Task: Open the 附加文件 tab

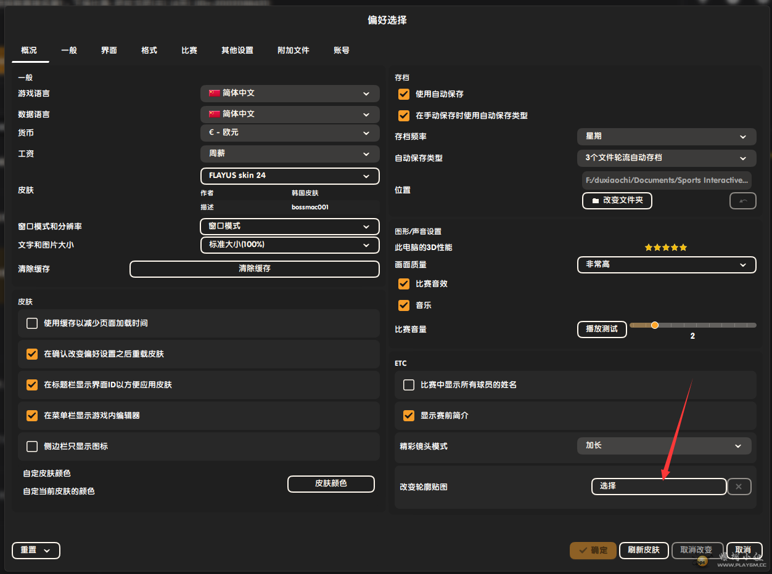Action: coord(293,51)
